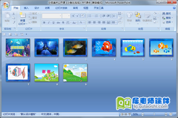178x118 pixels.
Task: Click the Decrease List Level icon
Action: click(104, 16)
